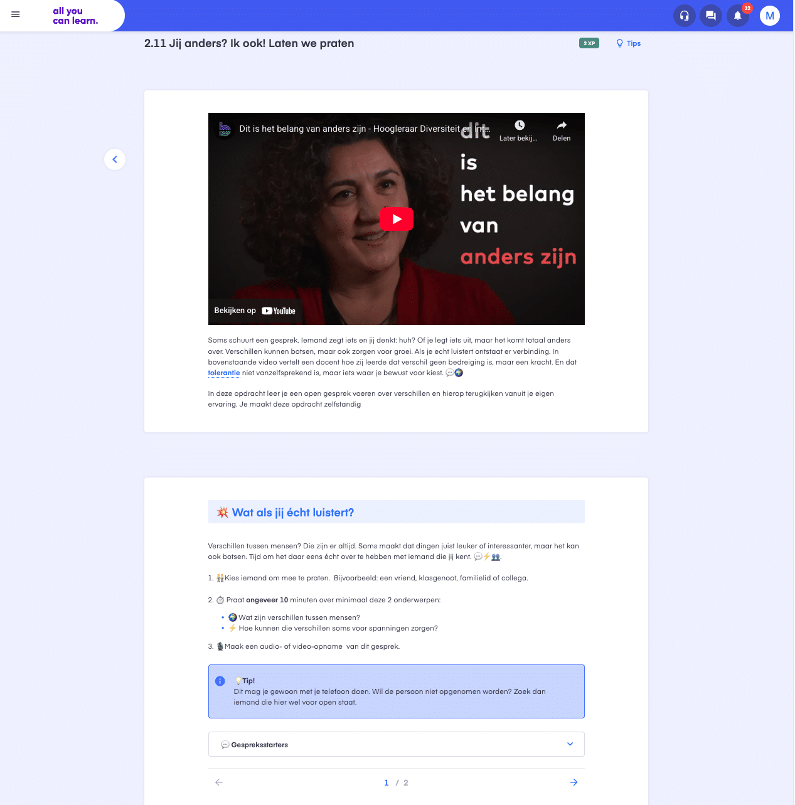
Task: Go to page 2 with right arrow
Action: tap(574, 782)
